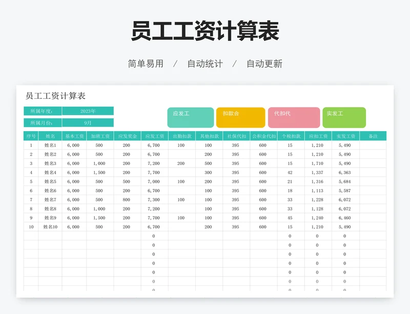Click the 姓名1 name cell

pos(50,145)
